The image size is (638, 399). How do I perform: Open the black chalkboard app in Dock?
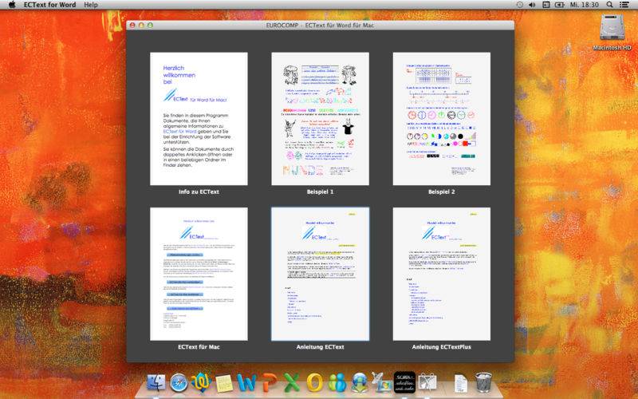pos(404,382)
